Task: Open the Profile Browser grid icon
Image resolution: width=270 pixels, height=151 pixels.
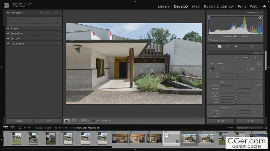Action: tap(259, 63)
